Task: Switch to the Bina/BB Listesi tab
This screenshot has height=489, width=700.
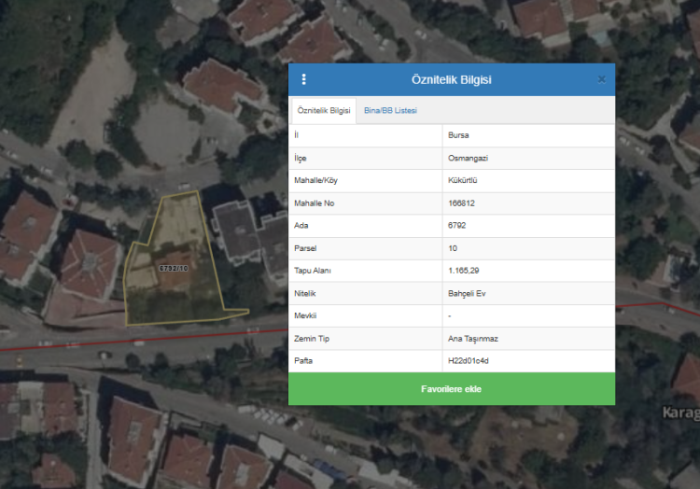Action: point(390,111)
